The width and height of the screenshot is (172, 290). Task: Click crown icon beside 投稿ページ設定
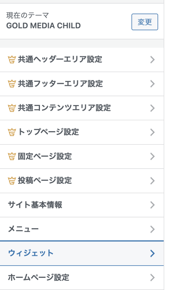[x=11, y=180]
